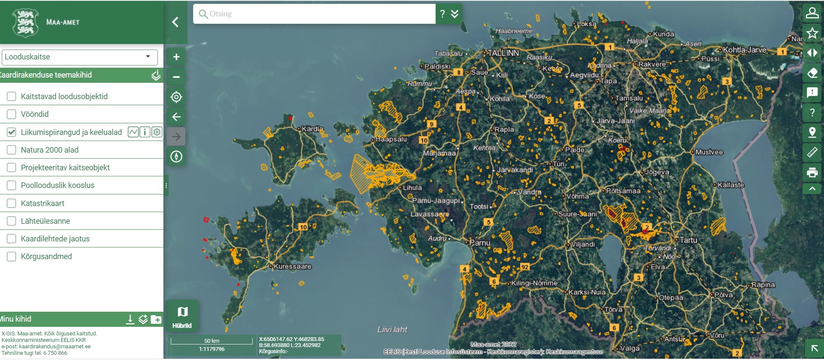Viewport: 824px width, 360px height.
Task: Click the user account login icon
Action: pos(812,13)
